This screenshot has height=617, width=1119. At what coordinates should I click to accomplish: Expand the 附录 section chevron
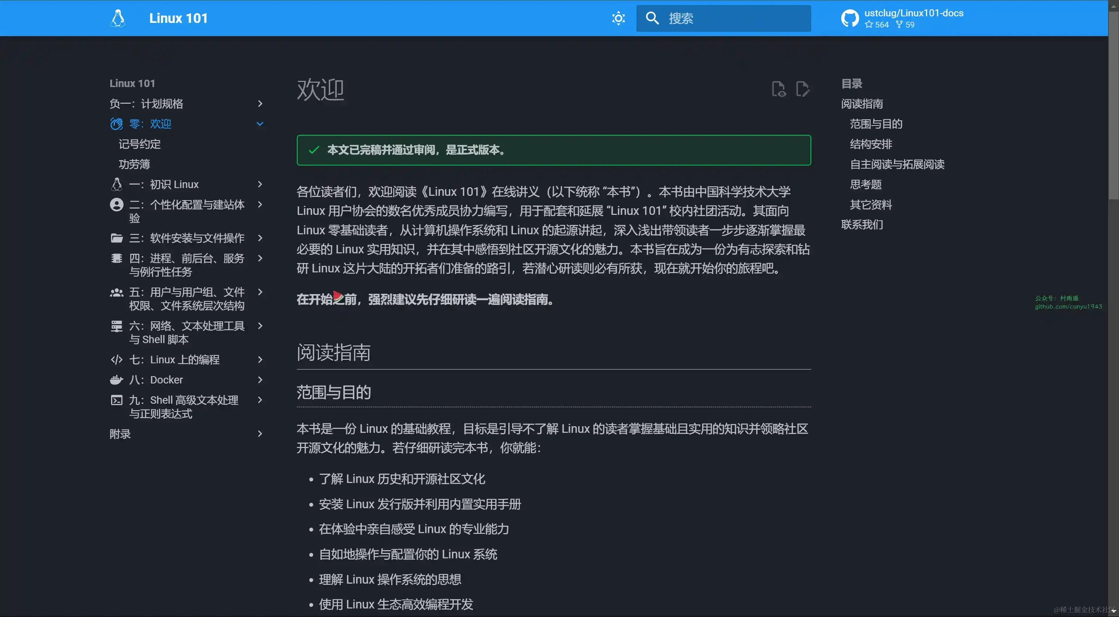pyautogui.click(x=260, y=434)
